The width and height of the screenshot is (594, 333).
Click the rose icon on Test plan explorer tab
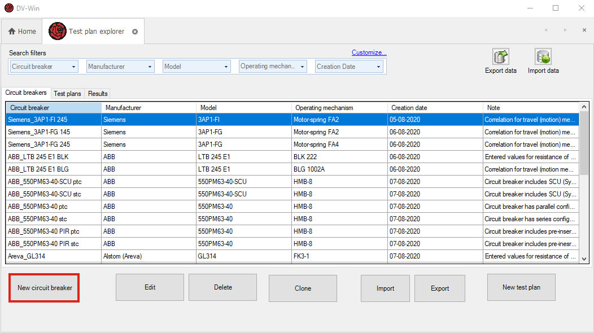[58, 31]
